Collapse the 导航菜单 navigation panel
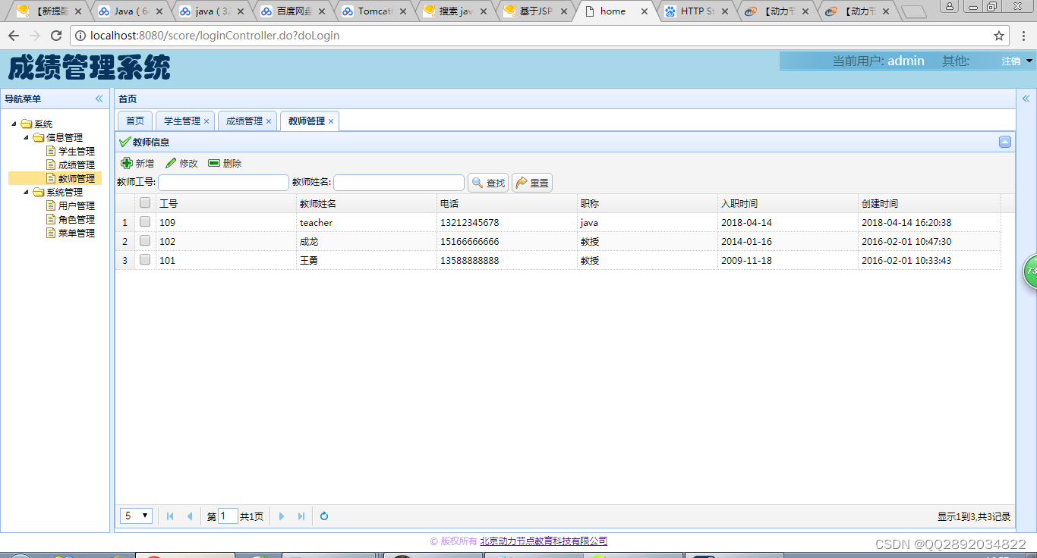The width and height of the screenshot is (1037, 558). click(99, 99)
